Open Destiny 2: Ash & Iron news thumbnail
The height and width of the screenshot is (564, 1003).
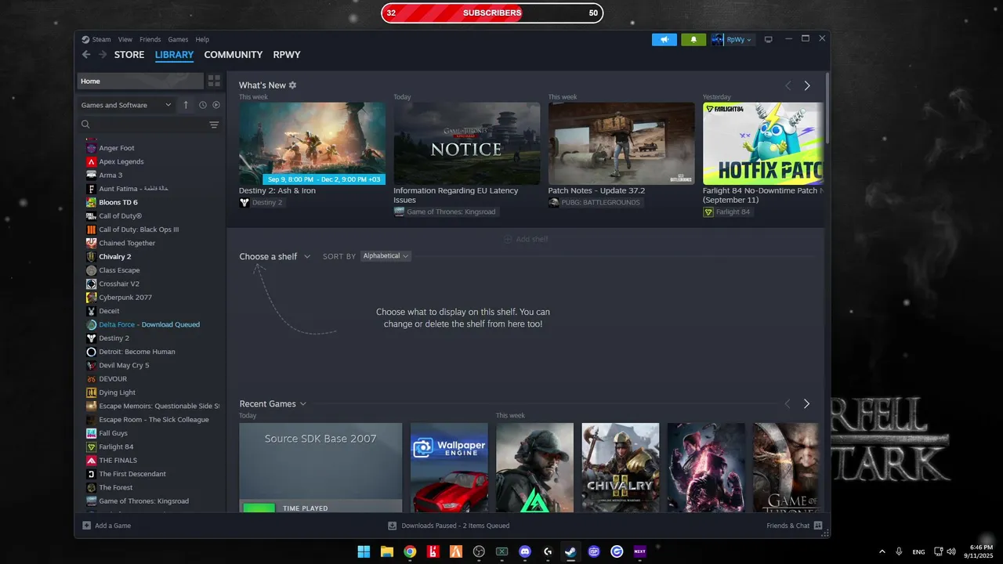tap(312, 143)
